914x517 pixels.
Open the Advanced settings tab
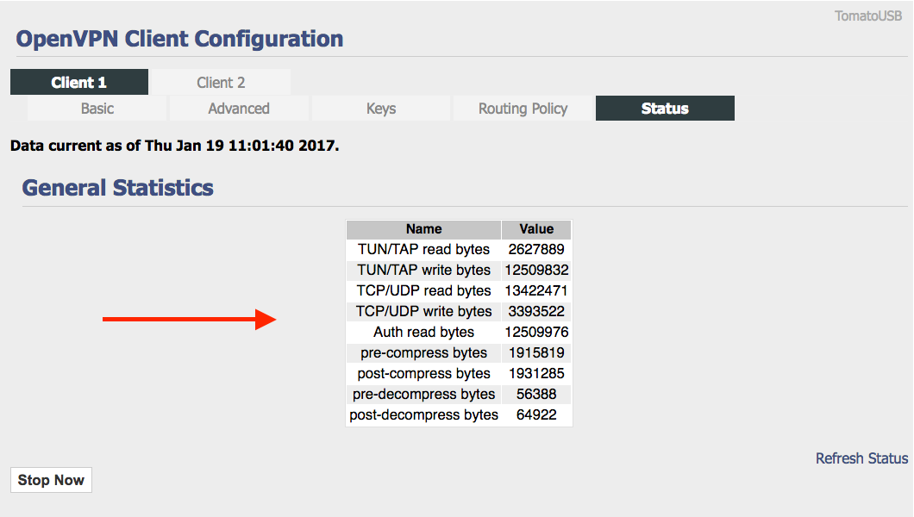[x=239, y=109]
